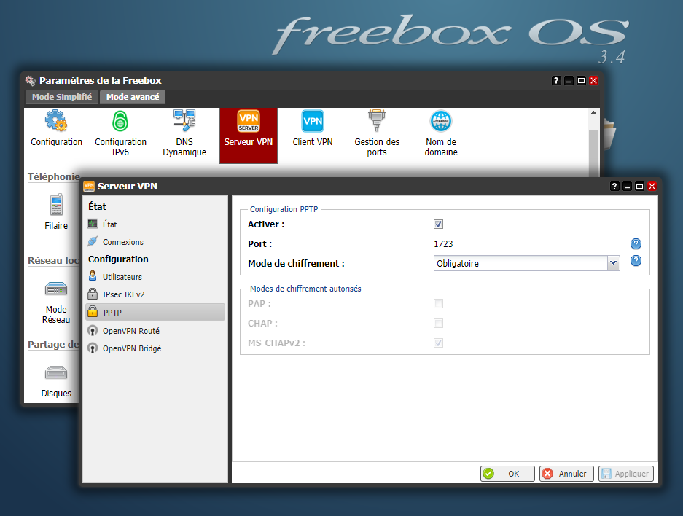Click help icon next to Mode de chiffrement

[636, 261]
